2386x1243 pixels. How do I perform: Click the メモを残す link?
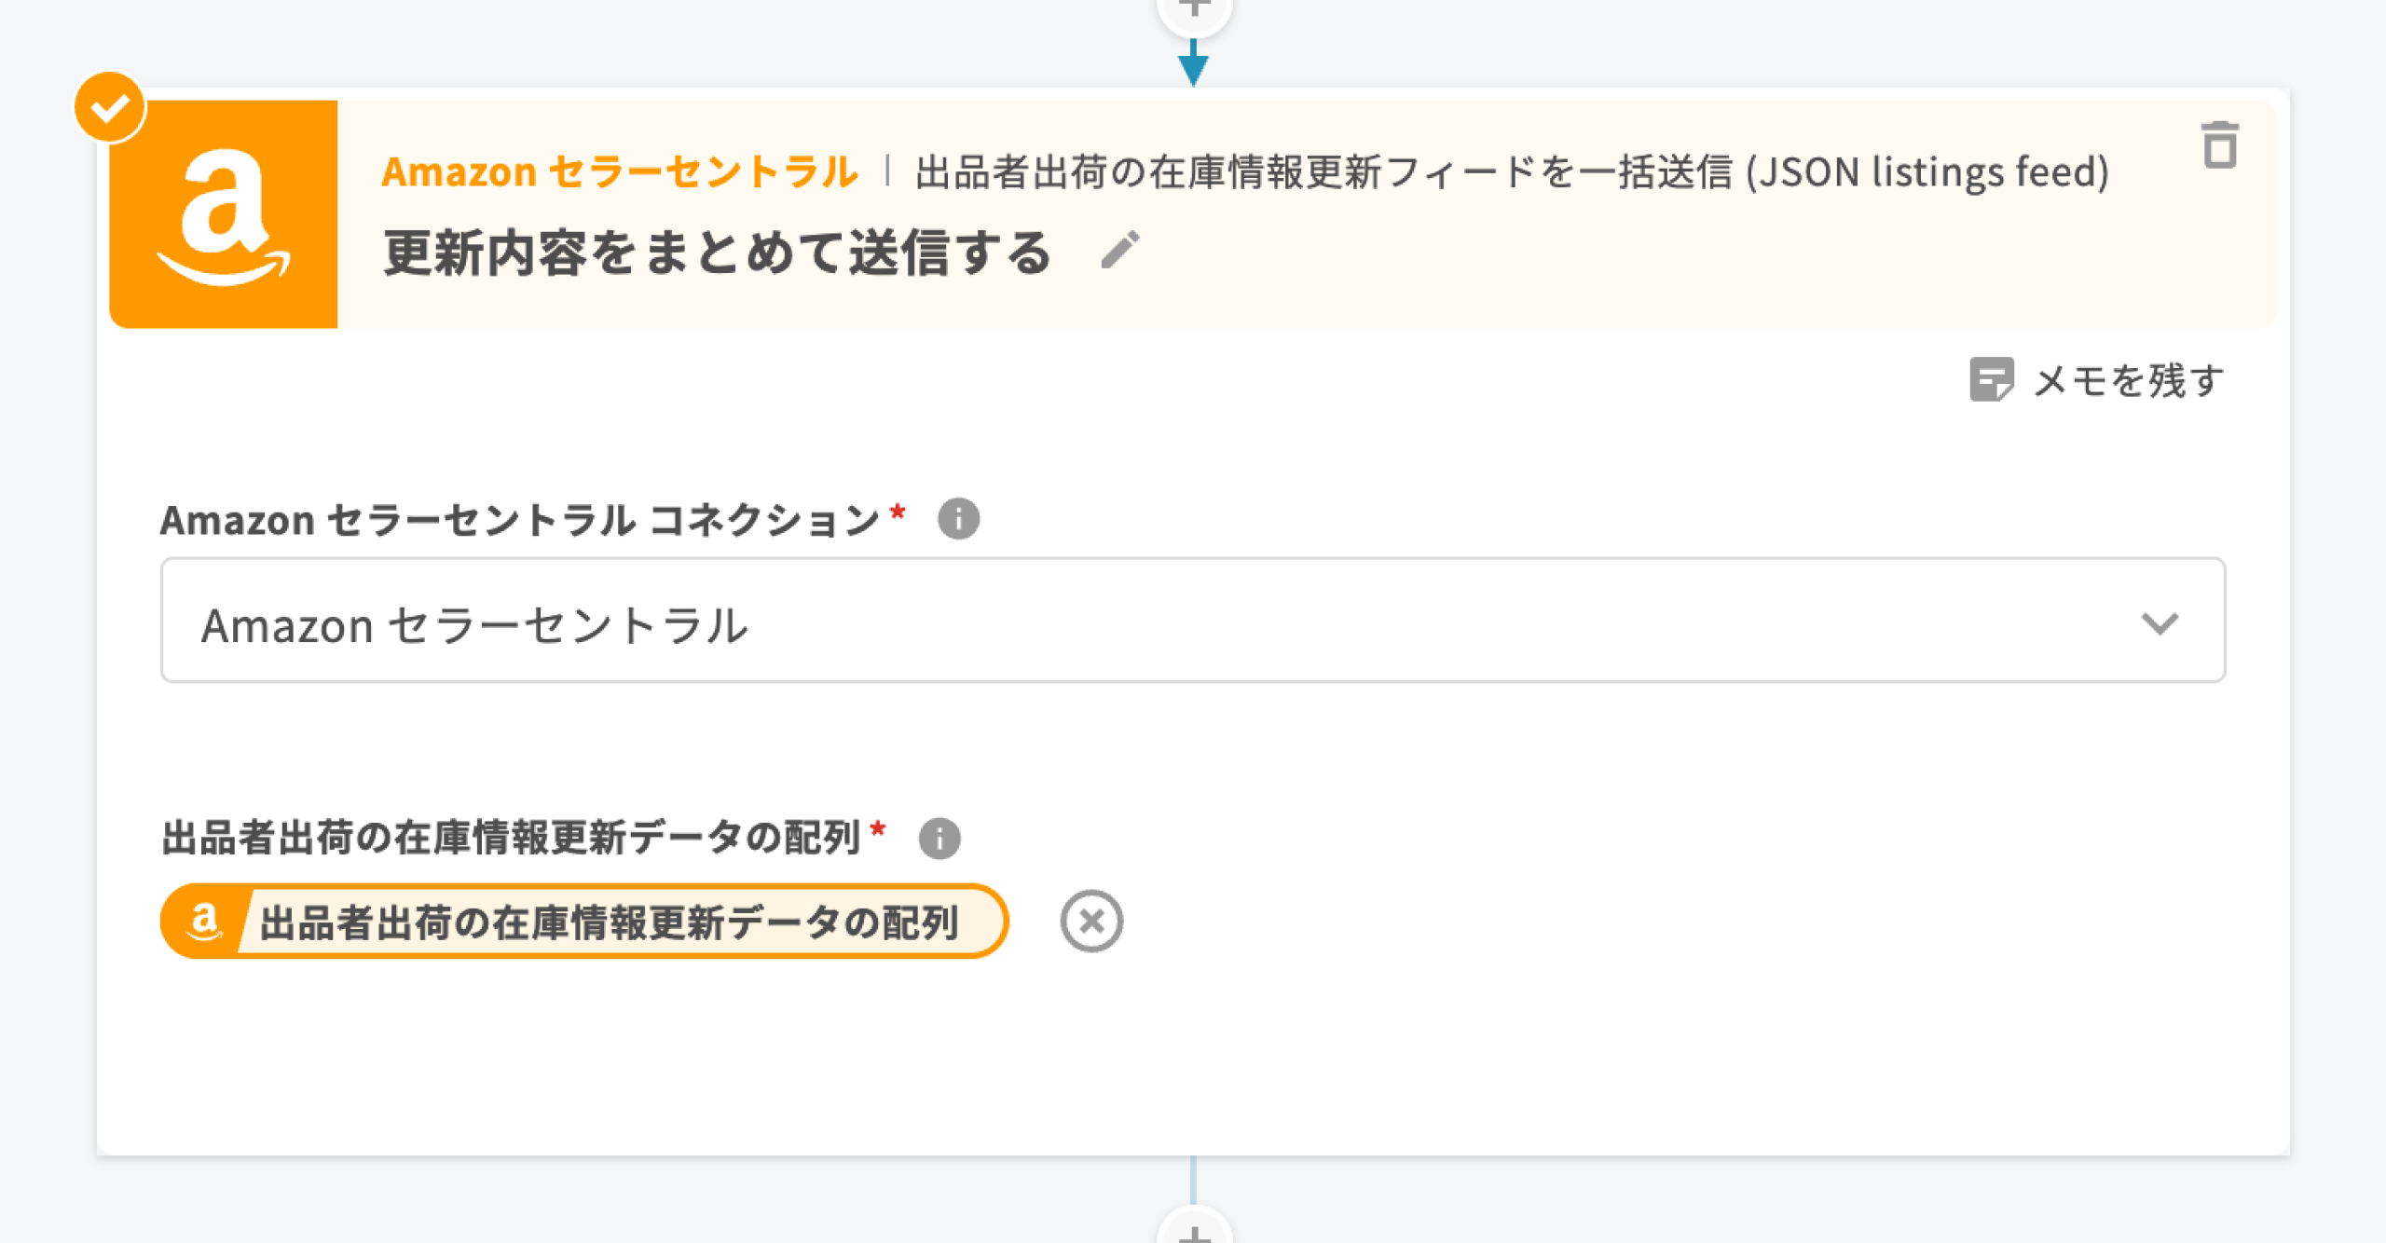point(2129,381)
